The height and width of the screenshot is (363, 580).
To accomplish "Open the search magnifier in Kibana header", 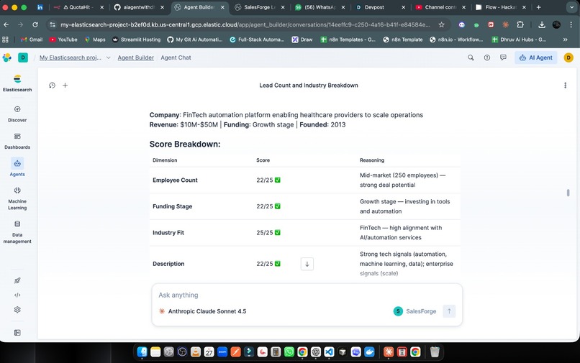I will [471, 58].
